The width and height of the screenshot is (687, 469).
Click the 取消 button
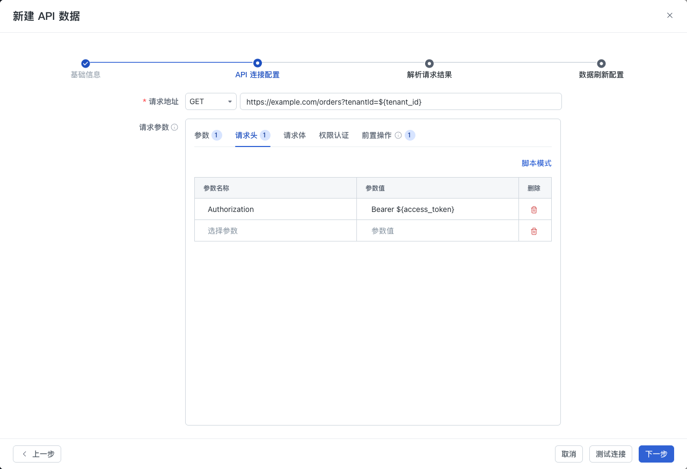pyautogui.click(x=569, y=454)
